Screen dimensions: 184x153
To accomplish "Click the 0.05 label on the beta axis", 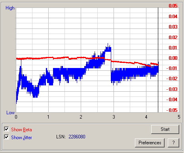I will tap(173, 6).
